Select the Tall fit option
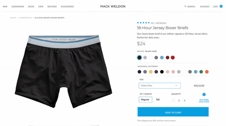 click(158, 100)
